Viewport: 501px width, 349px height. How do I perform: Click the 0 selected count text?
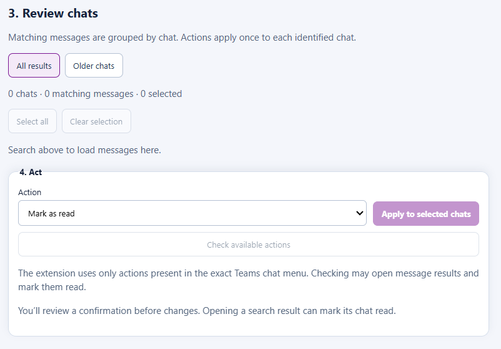[x=161, y=94]
